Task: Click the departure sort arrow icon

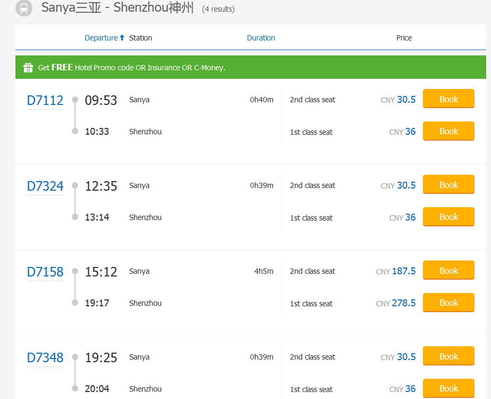Action: coord(122,38)
